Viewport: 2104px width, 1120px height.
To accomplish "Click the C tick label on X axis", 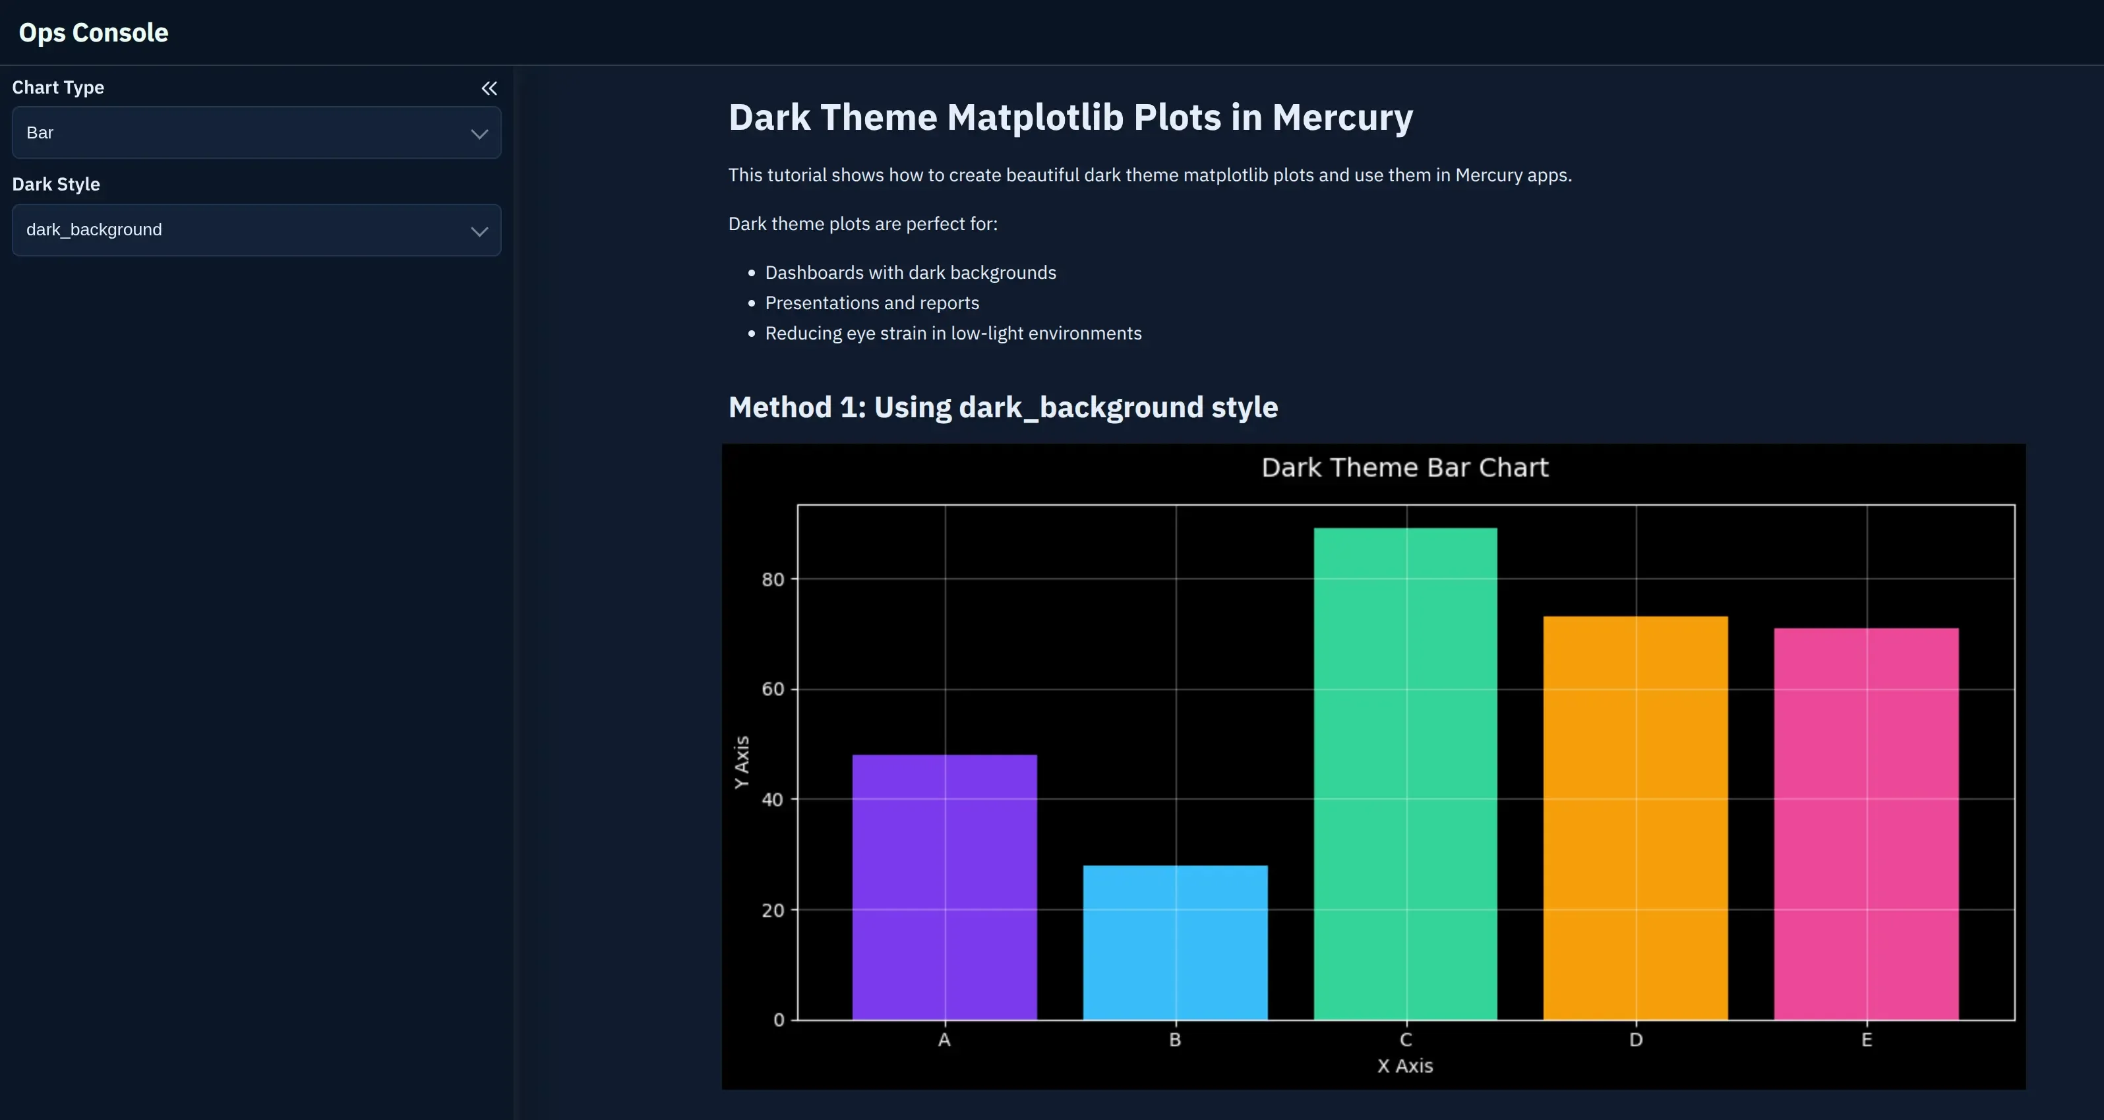I will pyautogui.click(x=1406, y=1040).
